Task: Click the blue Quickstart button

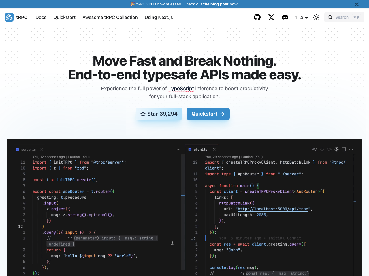Action: [208, 114]
